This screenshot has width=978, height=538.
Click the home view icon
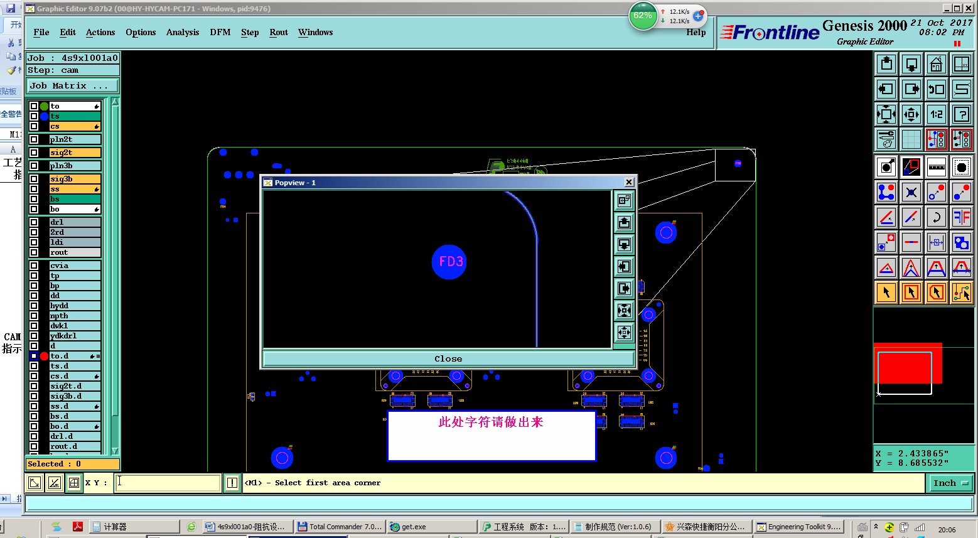coord(937,63)
